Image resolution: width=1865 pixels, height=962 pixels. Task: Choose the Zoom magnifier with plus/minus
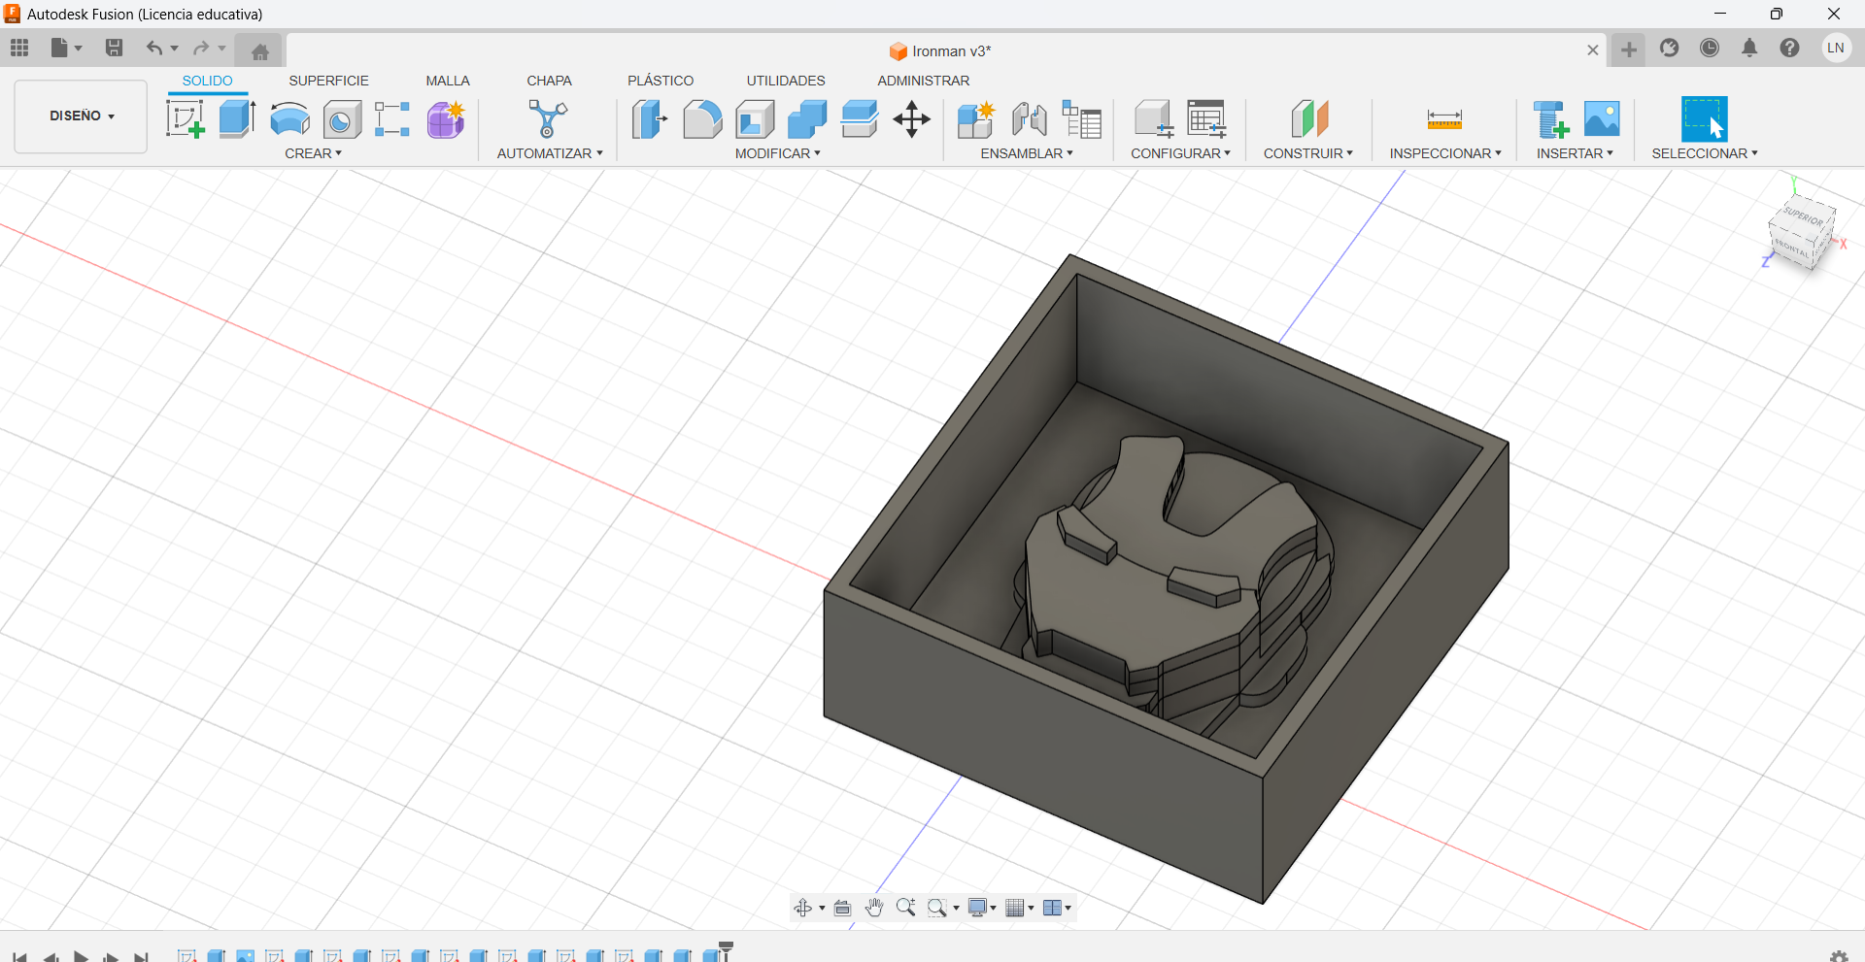point(906,908)
